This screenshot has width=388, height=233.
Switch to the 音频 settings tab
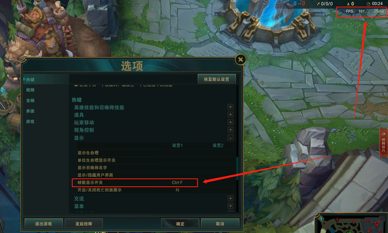[x=30, y=100]
